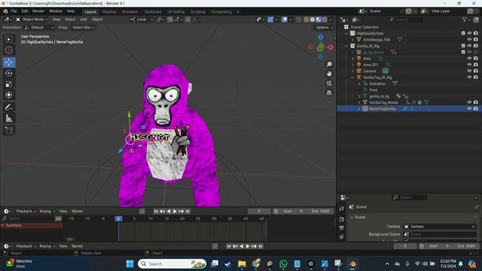Click the pan view hand icon
Image resolution: width=482 pixels, height=271 pixels.
329,74
